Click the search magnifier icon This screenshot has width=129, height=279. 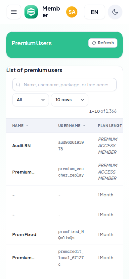coord(18,85)
